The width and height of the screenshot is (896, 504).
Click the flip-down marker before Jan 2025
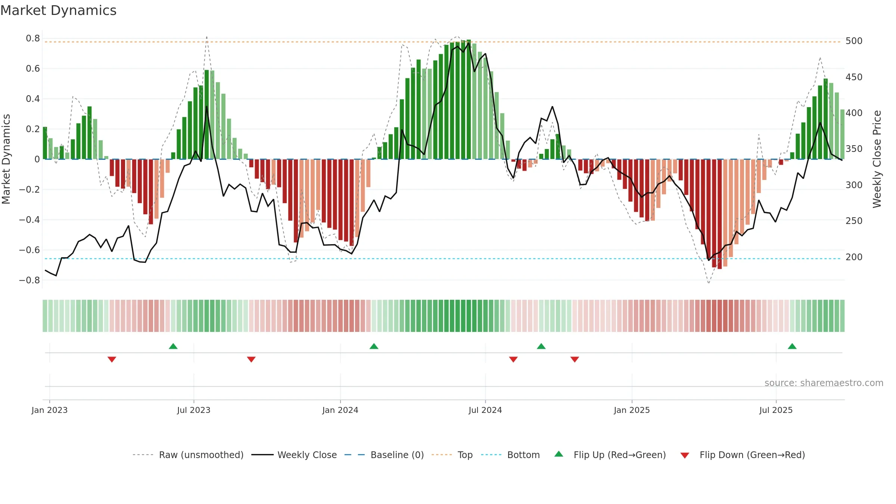point(575,359)
